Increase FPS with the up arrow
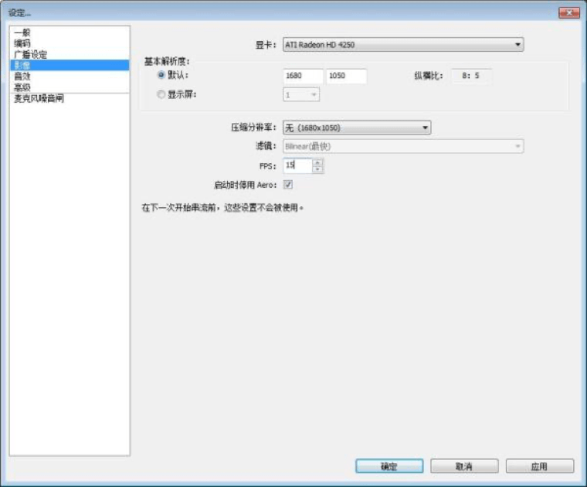The image size is (587, 487). point(318,162)
